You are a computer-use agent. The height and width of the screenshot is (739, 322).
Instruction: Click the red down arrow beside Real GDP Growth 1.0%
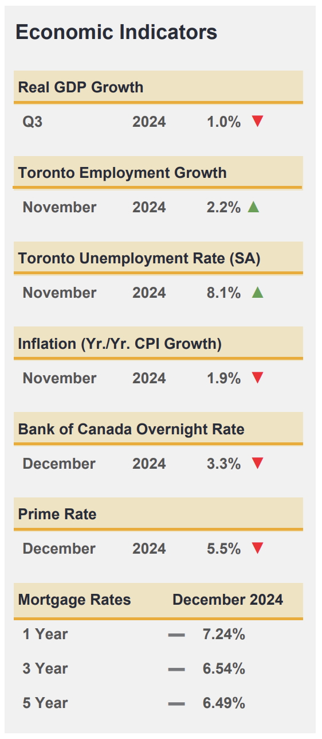pos(257,121)
